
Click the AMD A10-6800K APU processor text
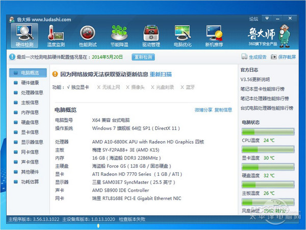click(x=148, y=142)
